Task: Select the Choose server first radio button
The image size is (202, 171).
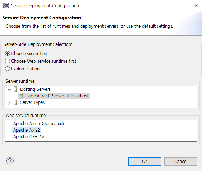Action: pyautogui.click(x=7, y=53)
